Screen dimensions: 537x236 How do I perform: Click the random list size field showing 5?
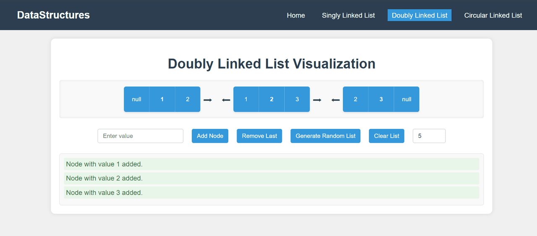click(429, 136)
